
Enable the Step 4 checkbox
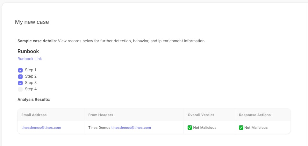[x=20, y=89]
